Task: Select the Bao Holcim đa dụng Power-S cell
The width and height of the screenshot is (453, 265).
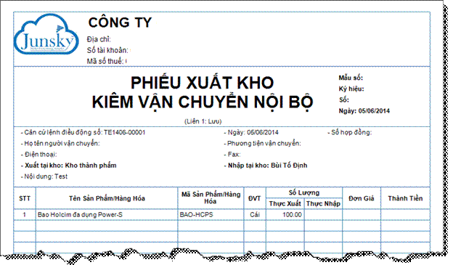Action: point(107,215)
